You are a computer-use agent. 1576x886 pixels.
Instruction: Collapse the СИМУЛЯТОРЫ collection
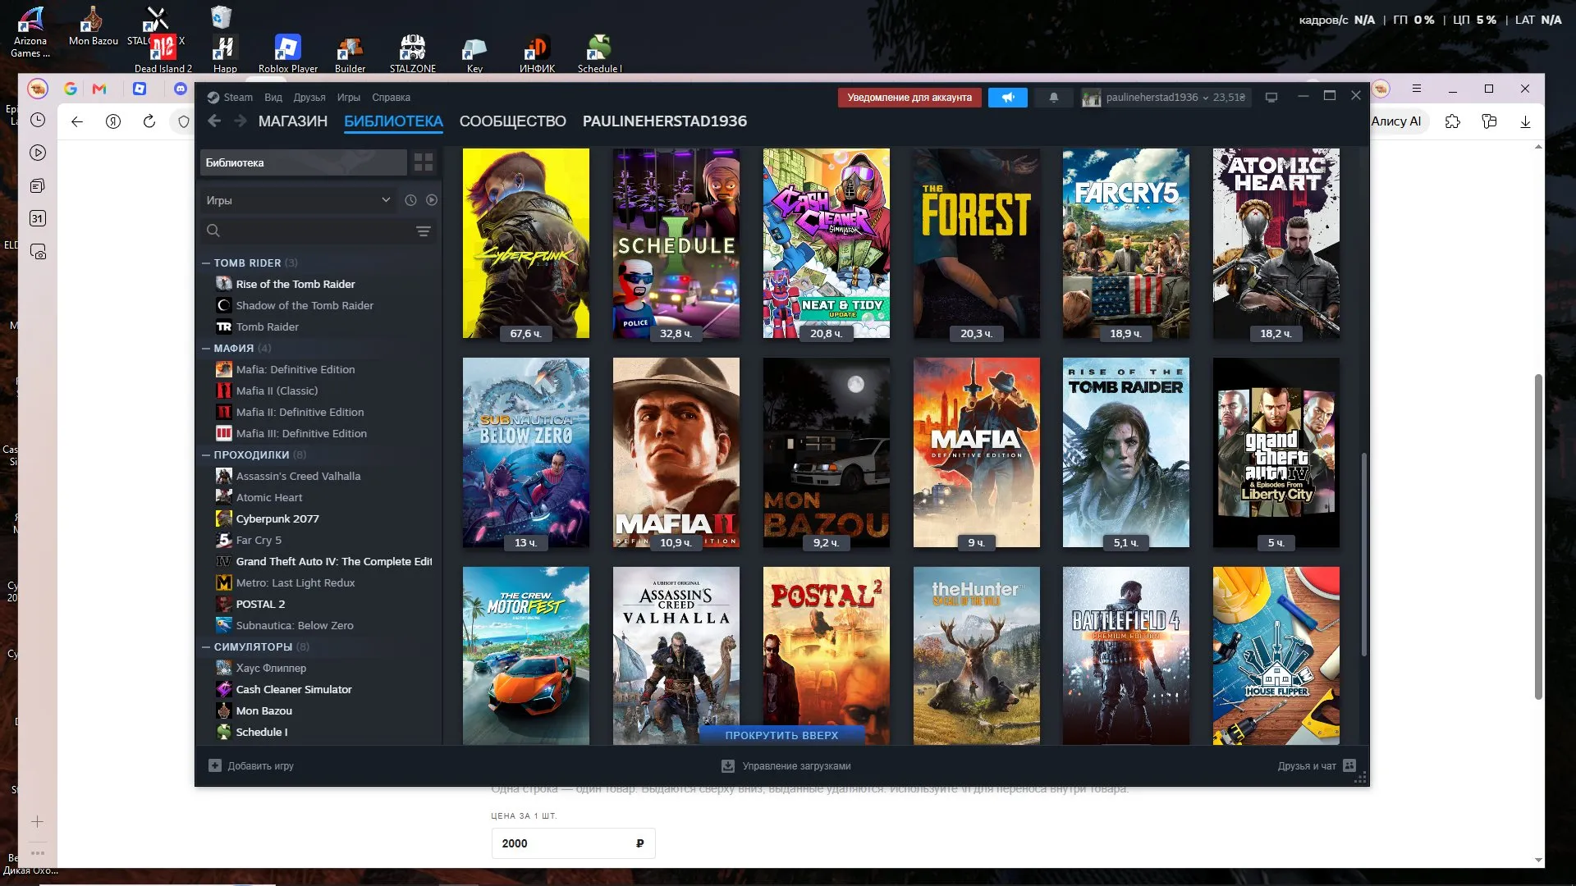[206, 647]
